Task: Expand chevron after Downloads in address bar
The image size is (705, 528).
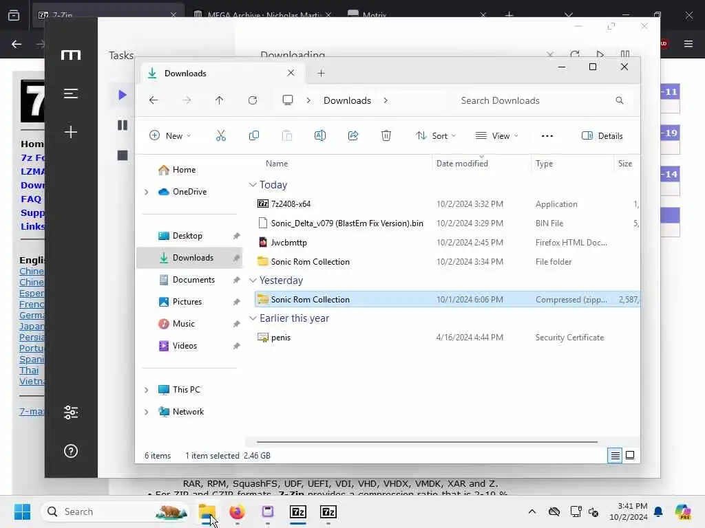Action: click(x=386, y=100)
